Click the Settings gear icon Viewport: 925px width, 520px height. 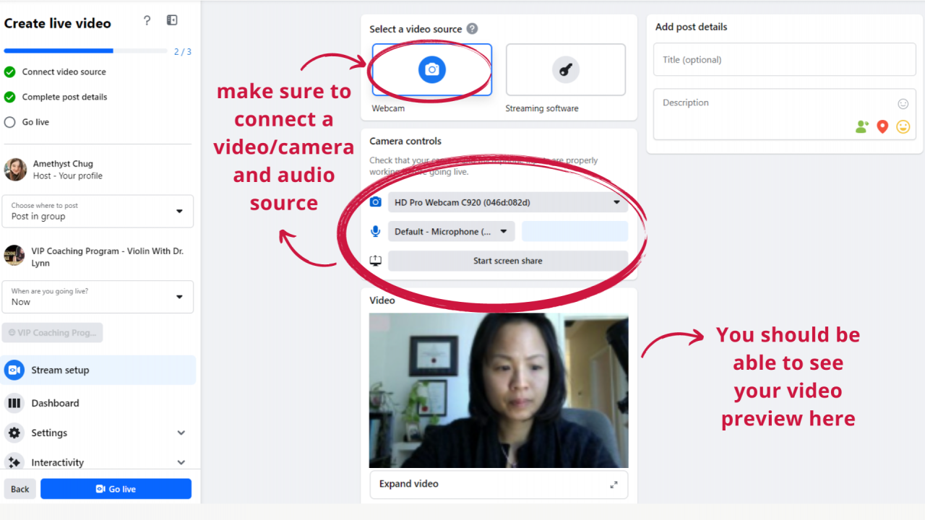[14, 433]
